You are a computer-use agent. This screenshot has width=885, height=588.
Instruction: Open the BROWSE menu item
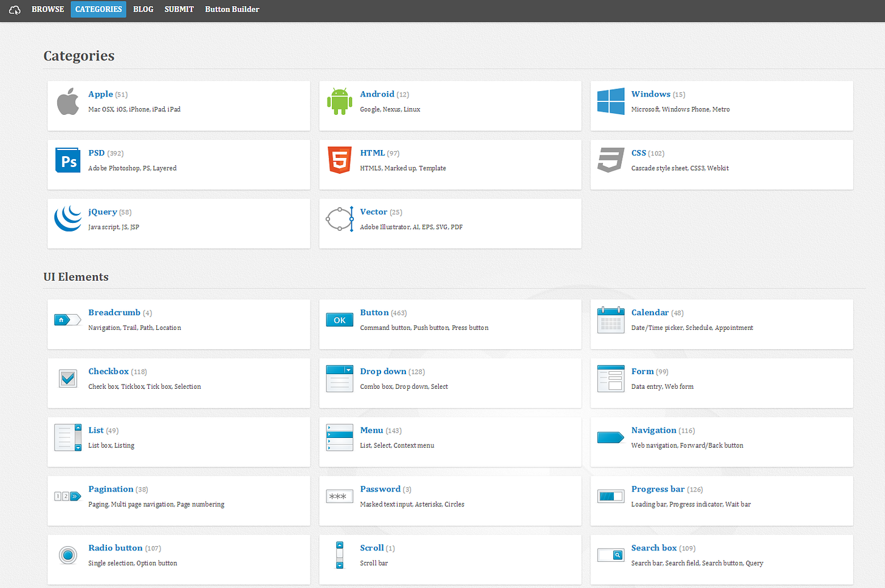(x=47, y=9)
